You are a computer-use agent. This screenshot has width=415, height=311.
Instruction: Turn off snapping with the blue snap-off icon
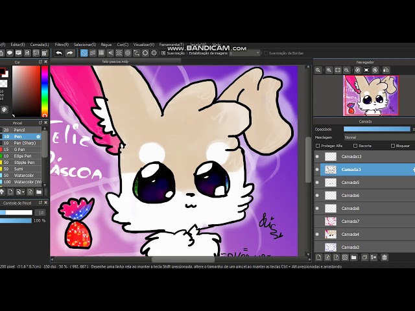tap(84, 53)
